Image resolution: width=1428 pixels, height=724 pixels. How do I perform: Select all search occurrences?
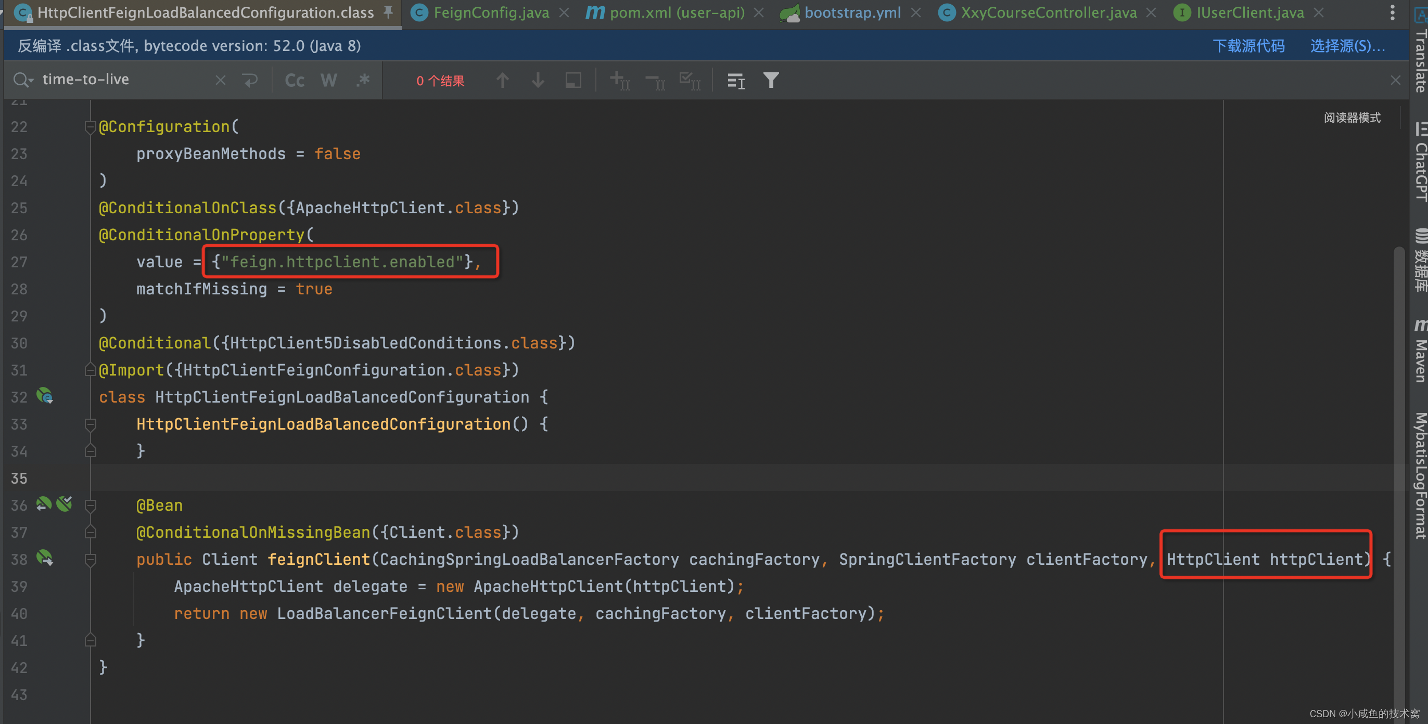(x=690, y=80)
